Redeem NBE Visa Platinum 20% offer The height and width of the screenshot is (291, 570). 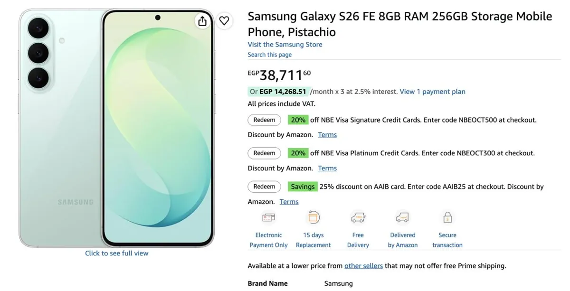click(x=264, y=153)
